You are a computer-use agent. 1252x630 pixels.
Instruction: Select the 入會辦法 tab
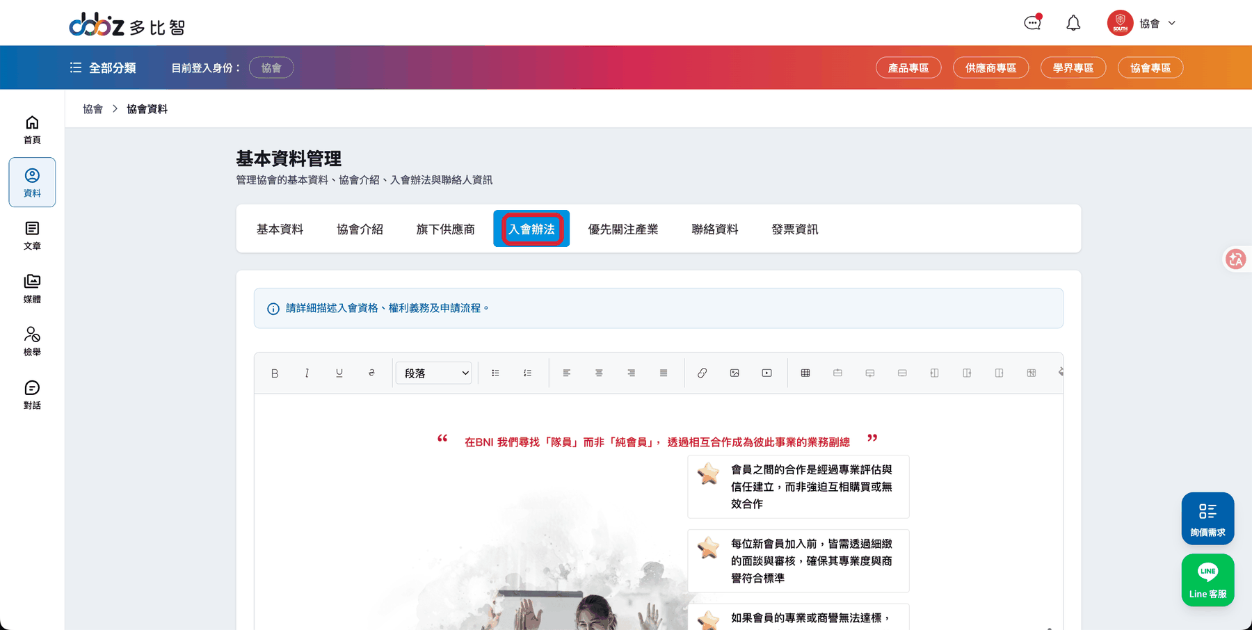click(531, 229)
